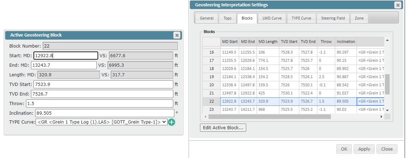Click the Throw input field
Viewport: 406px width, 158px height.
point(99,104)
